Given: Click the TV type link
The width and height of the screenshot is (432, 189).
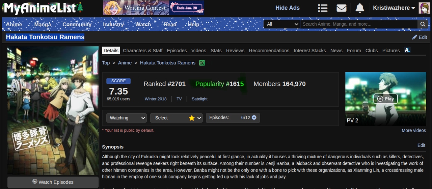Looking at the screenshot, I should coord(179,99).
